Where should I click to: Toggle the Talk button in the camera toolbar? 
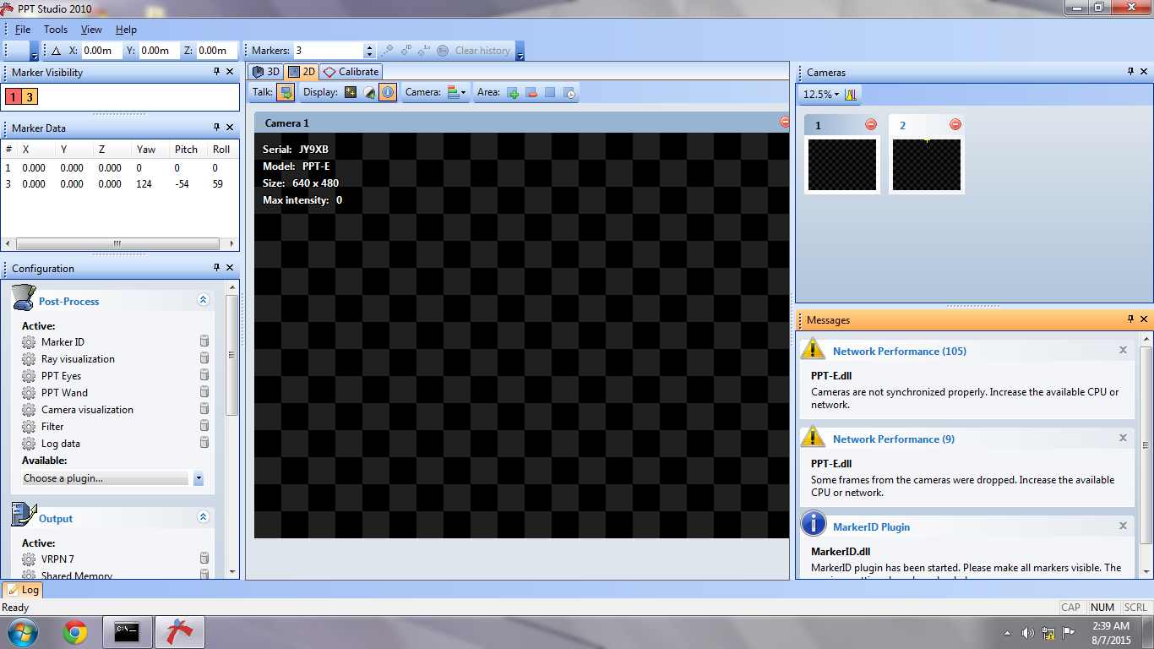click(x=286, y=92)
